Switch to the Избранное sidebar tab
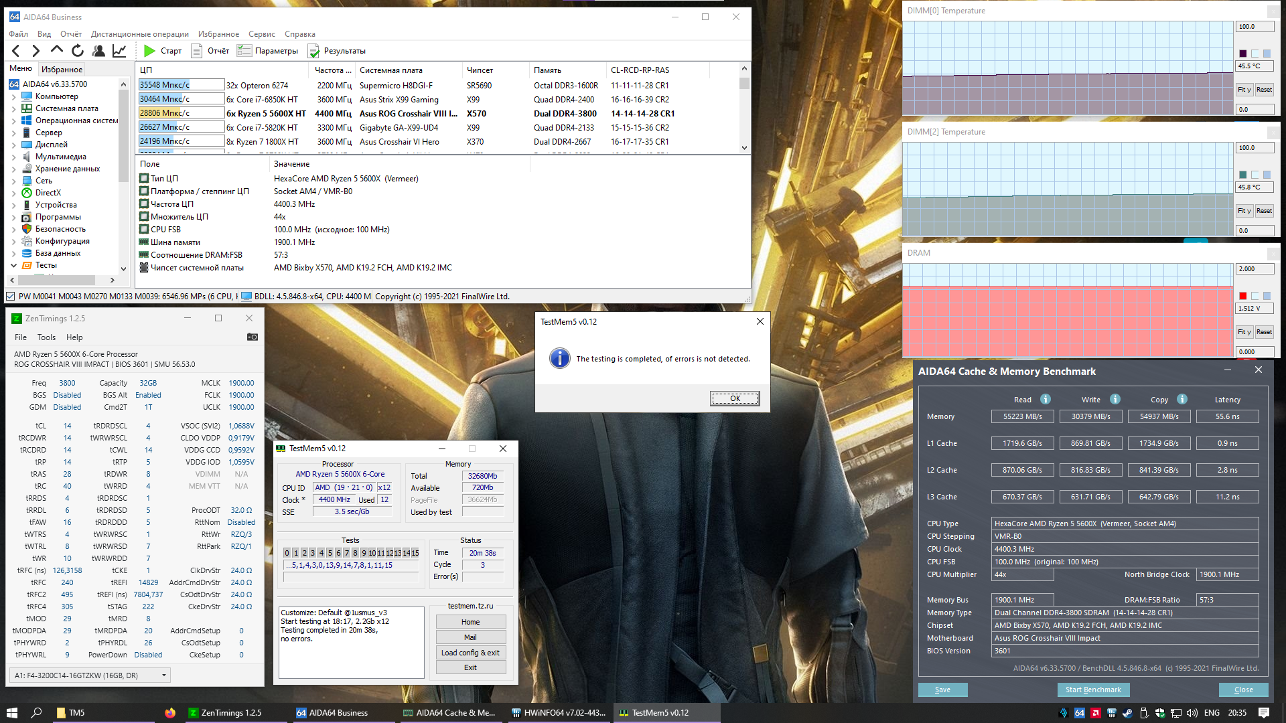 (x=62, y=69)
